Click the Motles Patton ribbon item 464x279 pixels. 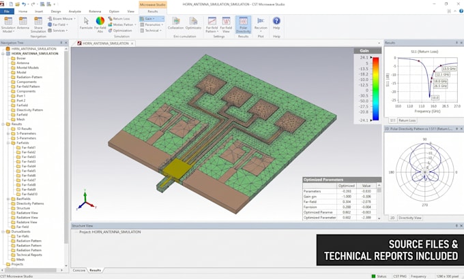pos(121,24)
